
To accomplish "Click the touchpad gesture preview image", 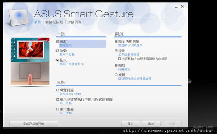I will click(30, 61).
